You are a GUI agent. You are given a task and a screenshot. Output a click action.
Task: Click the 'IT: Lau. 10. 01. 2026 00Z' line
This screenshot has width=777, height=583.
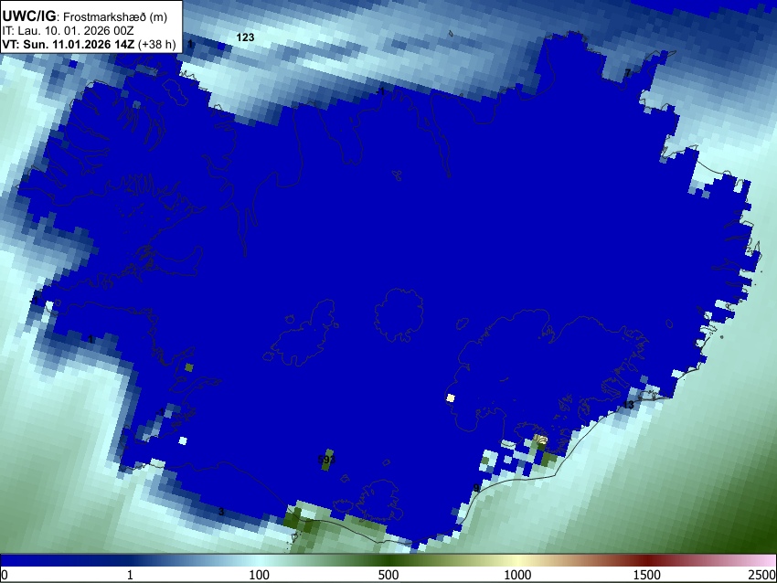pos(68,31)
